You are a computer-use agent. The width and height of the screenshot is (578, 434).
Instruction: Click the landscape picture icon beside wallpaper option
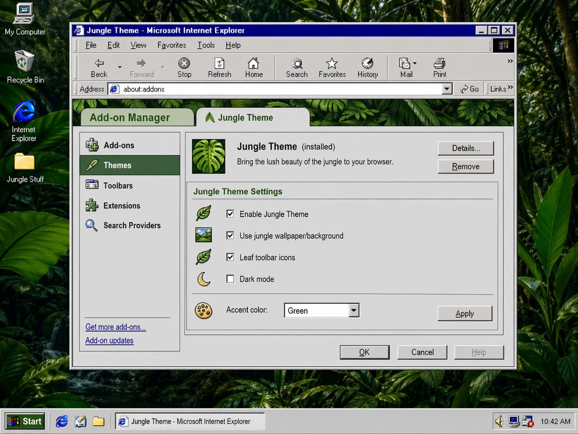point(204,235)
